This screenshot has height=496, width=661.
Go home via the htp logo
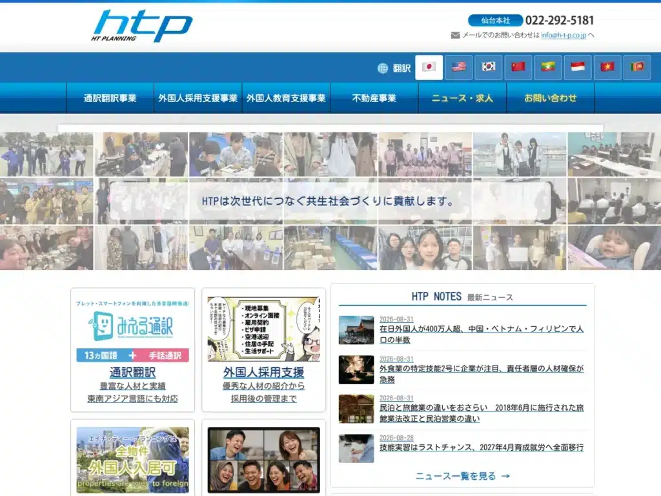tap(142, 26)
